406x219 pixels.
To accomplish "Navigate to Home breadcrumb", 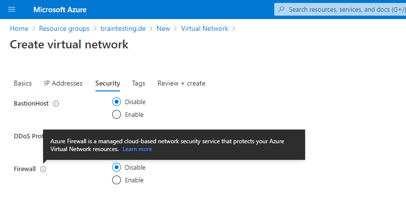I will [x=19, y=28].
